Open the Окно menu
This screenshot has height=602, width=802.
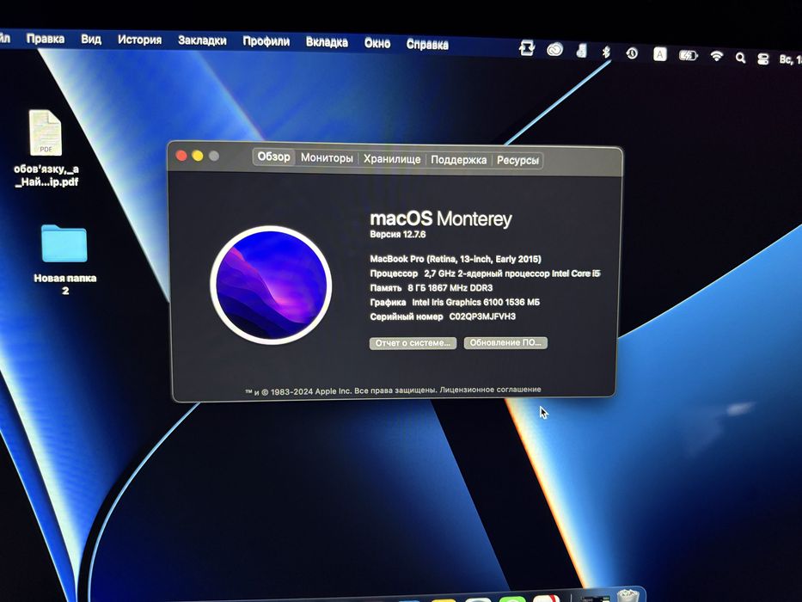click(x=377, y=44)
